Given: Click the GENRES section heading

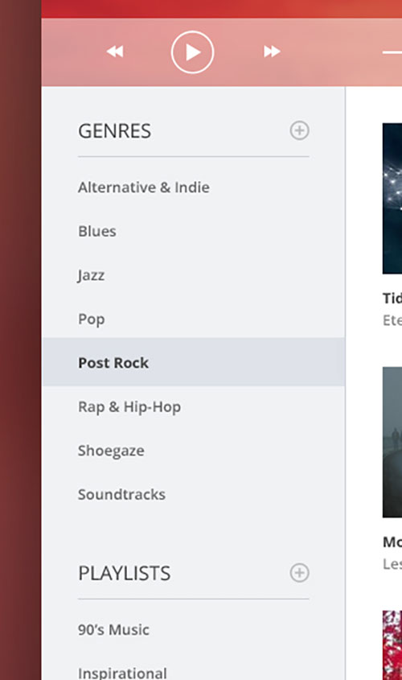Looking at the screenshot, I should pyautogui.click(x=115, y=131).
